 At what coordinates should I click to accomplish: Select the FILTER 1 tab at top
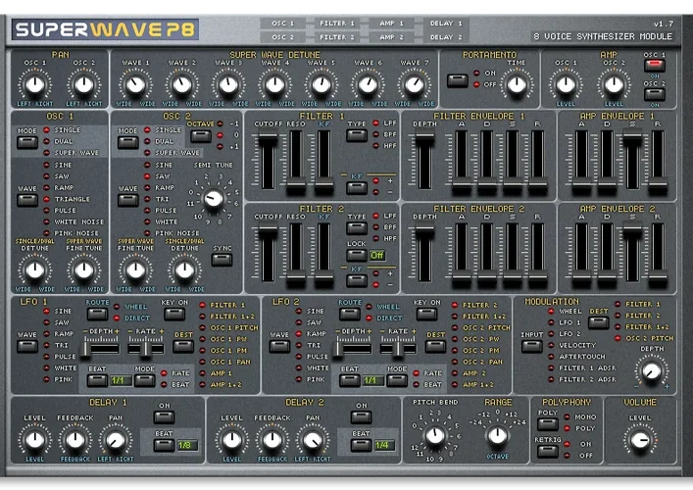pyautogui.click(x=335, y=23)
